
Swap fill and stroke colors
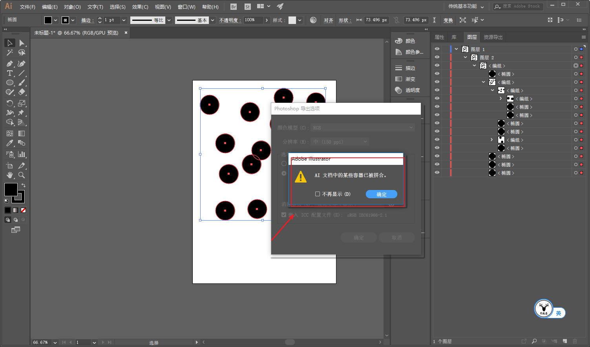[x=24, y=185]
